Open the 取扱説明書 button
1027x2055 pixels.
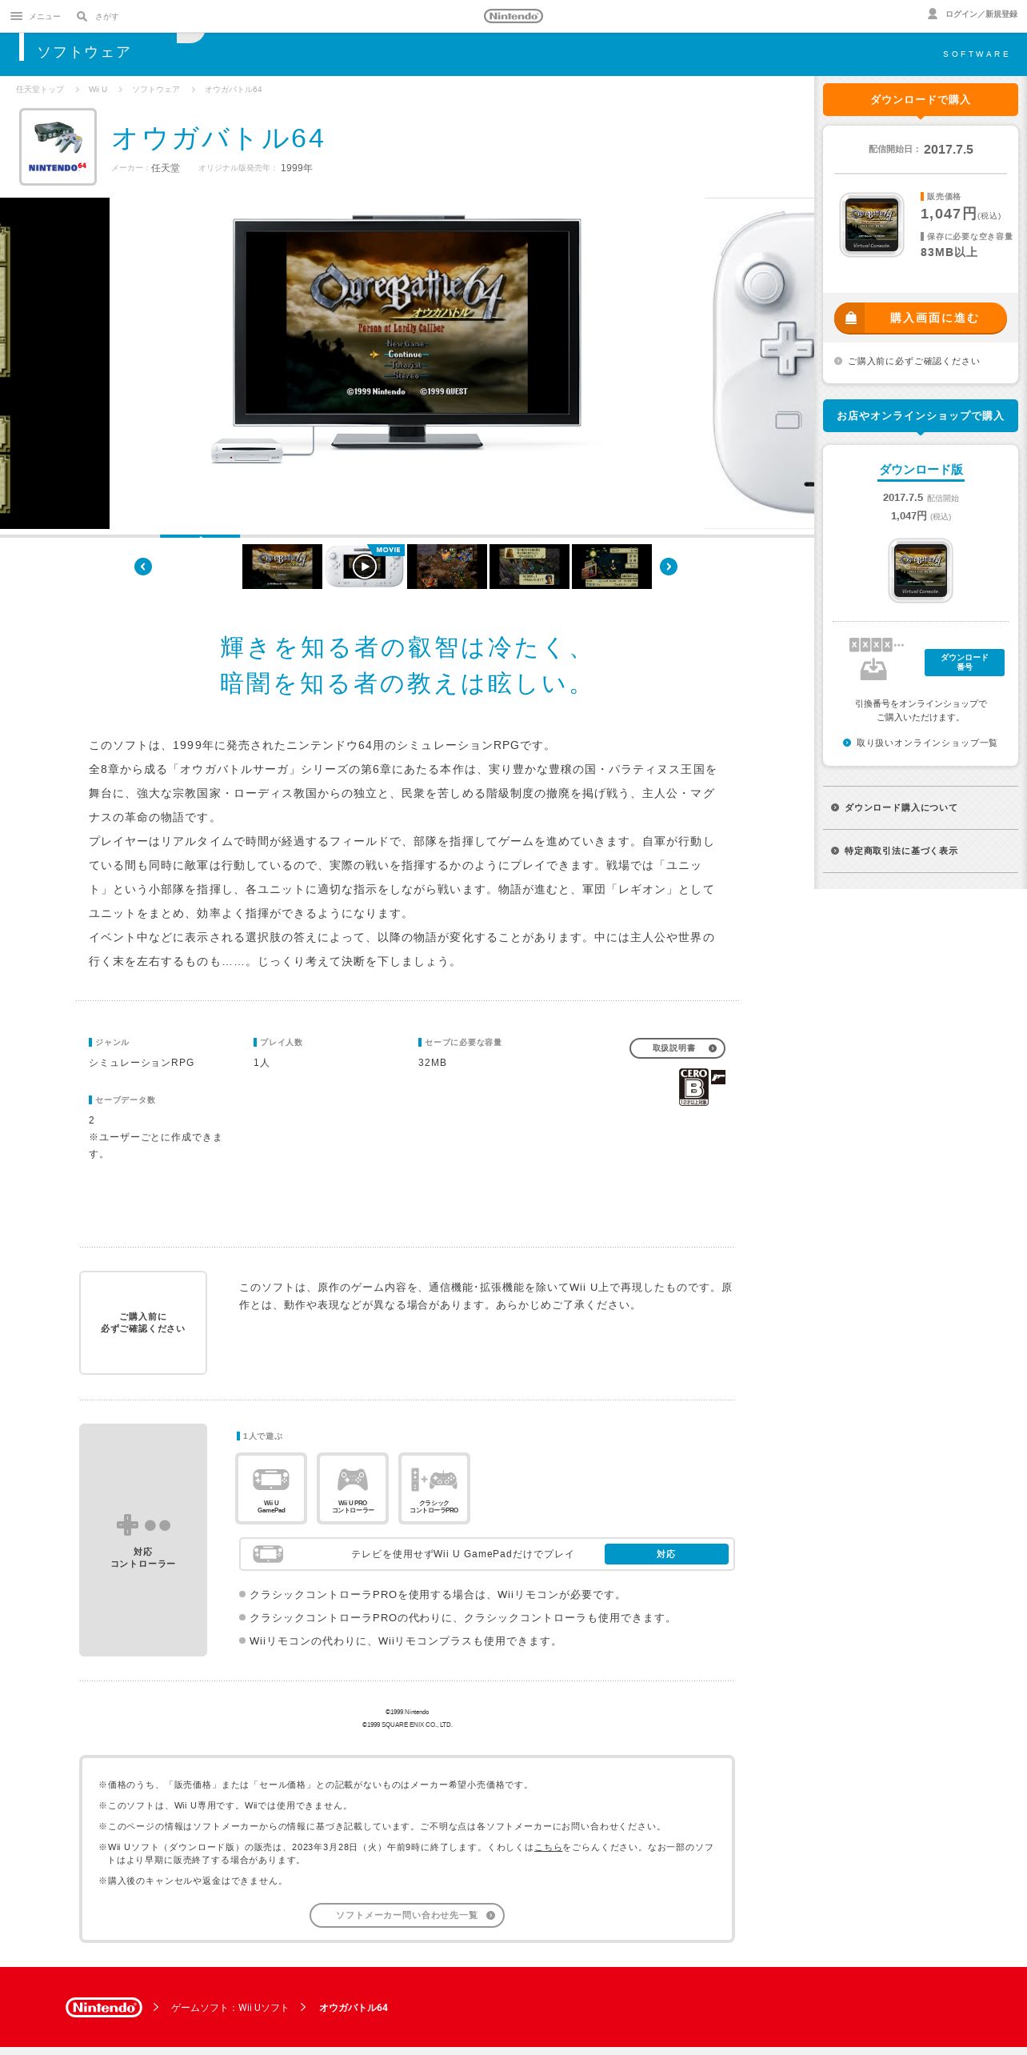pyautogui.click(x=677, y=1048)
